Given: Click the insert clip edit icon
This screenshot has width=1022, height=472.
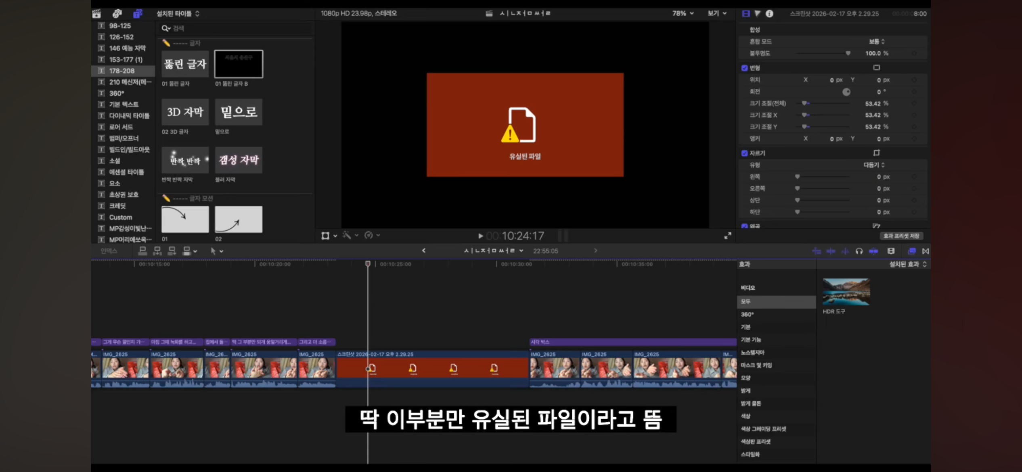Looking at the screenshot, I should 157,251.
